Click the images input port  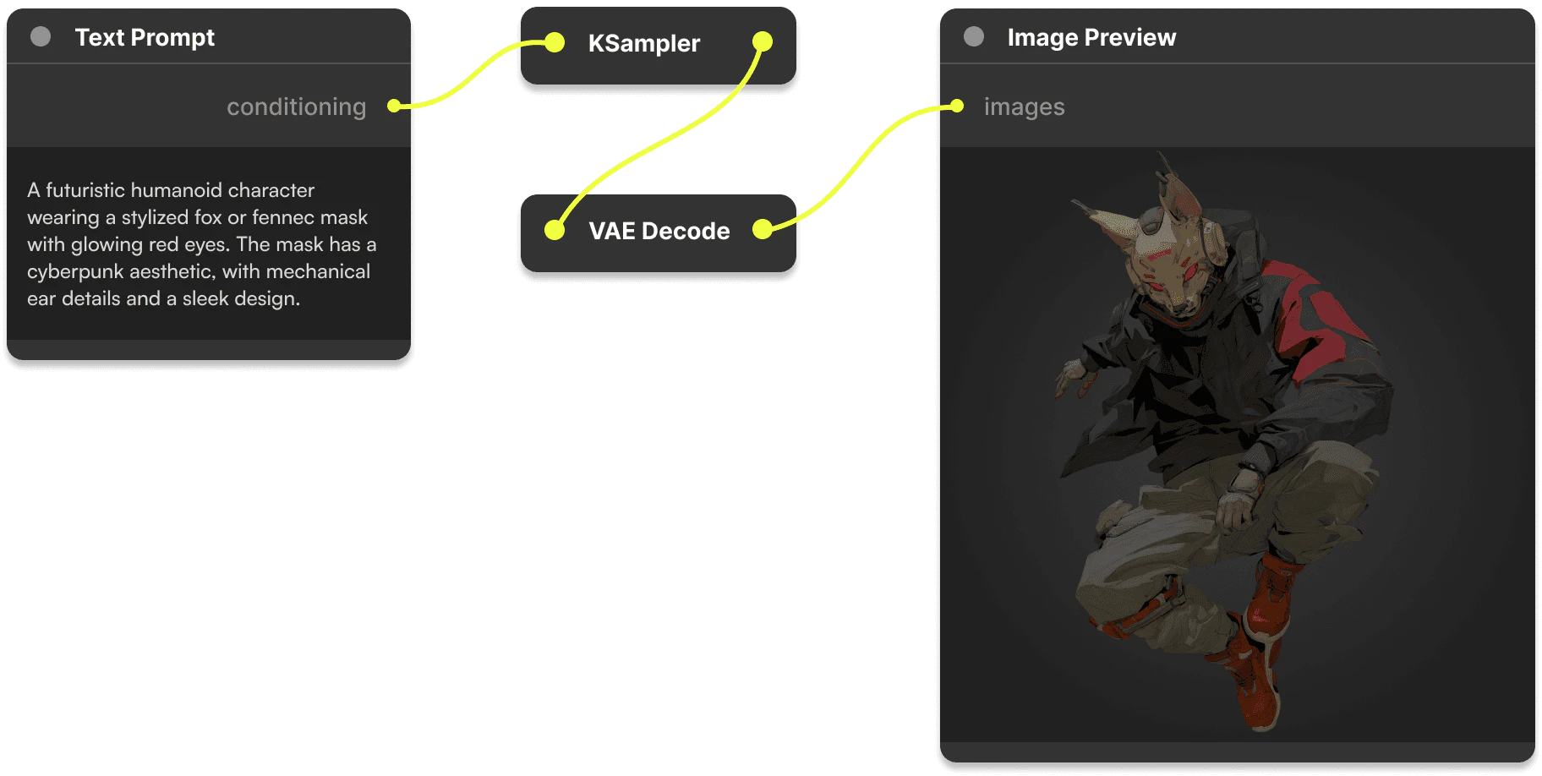[x=957, y=106]
